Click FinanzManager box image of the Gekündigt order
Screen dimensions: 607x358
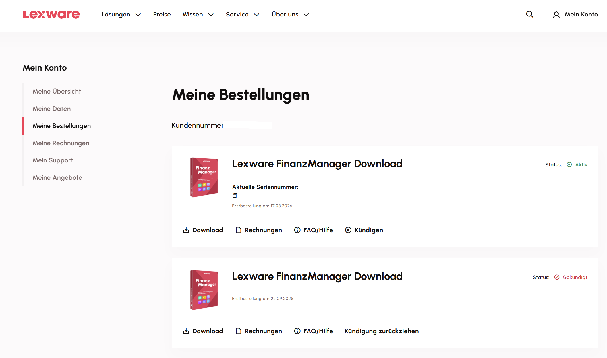pyautogui.click(x=204, y=290)
